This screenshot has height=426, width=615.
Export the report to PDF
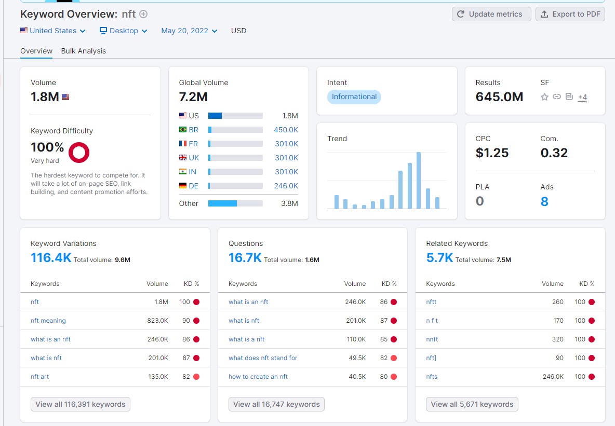tap(570, 14)
